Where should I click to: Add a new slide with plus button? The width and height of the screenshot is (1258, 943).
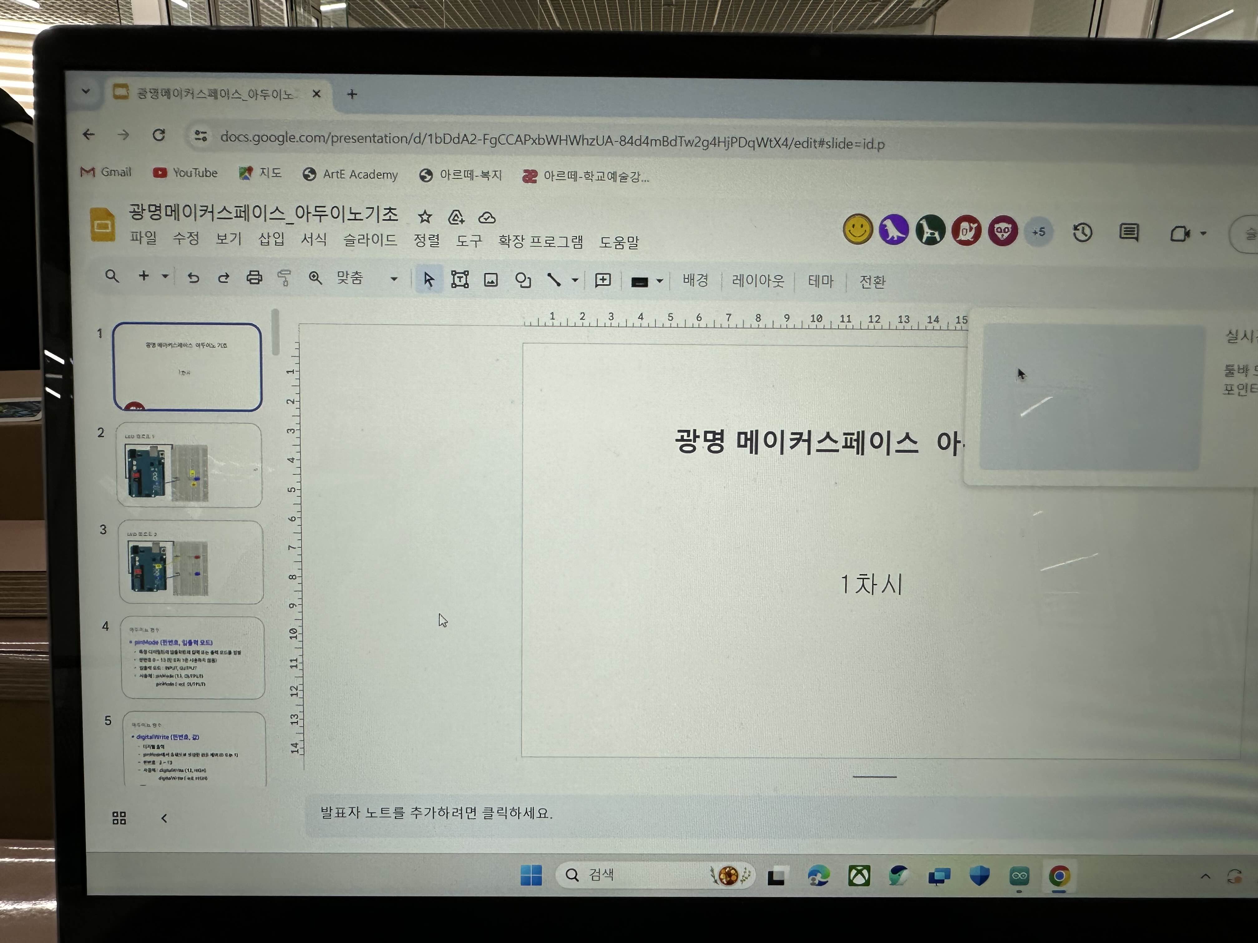click(x=144, y=276)
